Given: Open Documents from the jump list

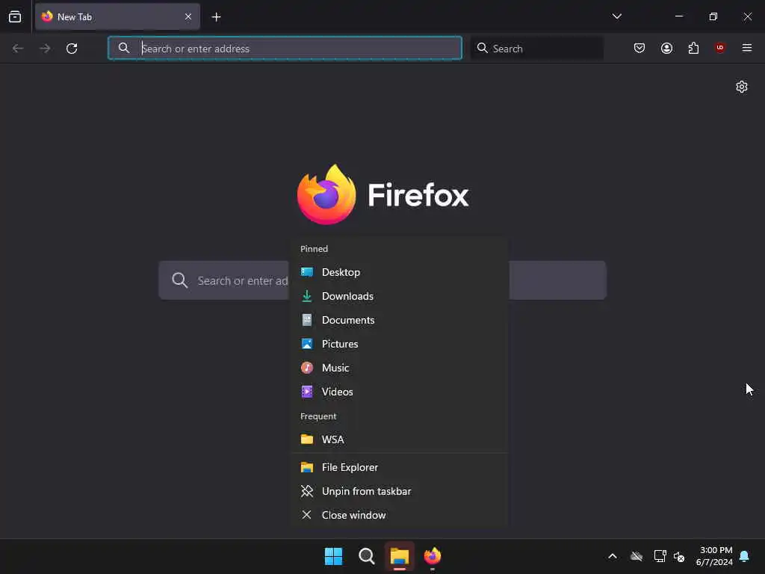Looking at the screenshot, I should [x=400, y=320].
